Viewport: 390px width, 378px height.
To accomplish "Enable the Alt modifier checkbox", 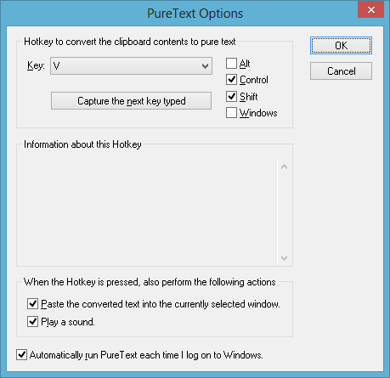I will pos(231,64).
